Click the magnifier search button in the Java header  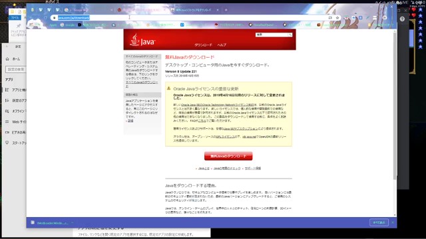[290, 35]
